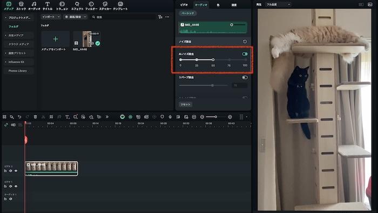
Task: Select the crop tool in timeline toolbar
Action: click(x=51, y=117)
